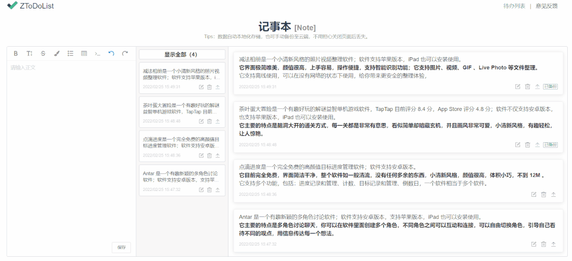Click timestamp 2022/02/25 15:48:36 in full card

point(258,194)
